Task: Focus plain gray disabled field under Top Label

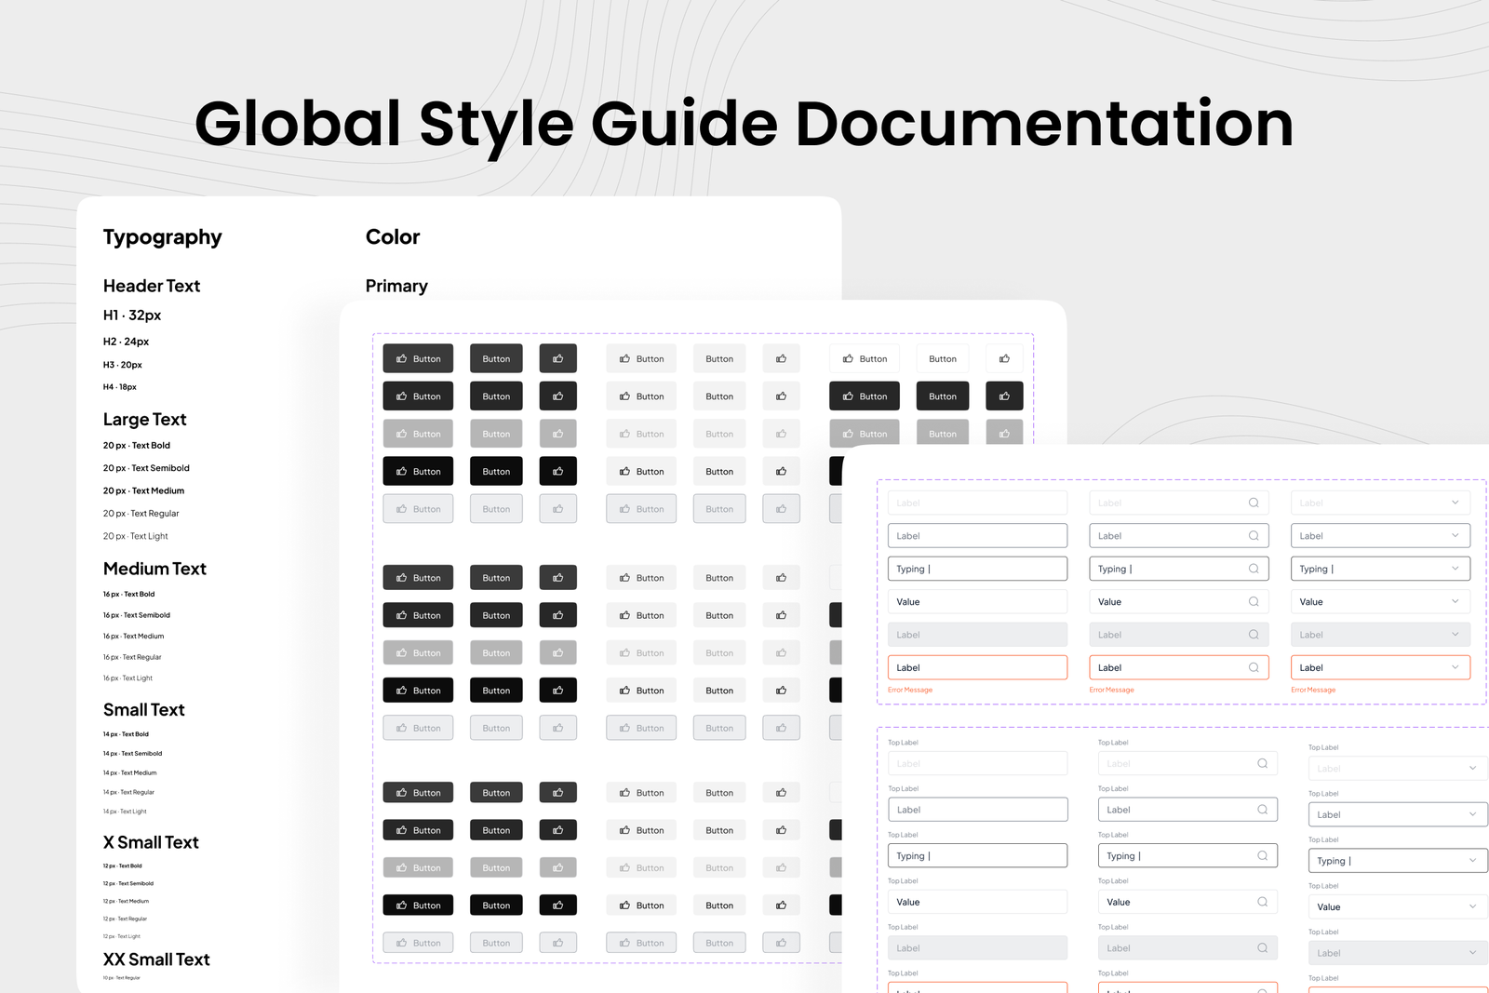Action: point(977,948)
